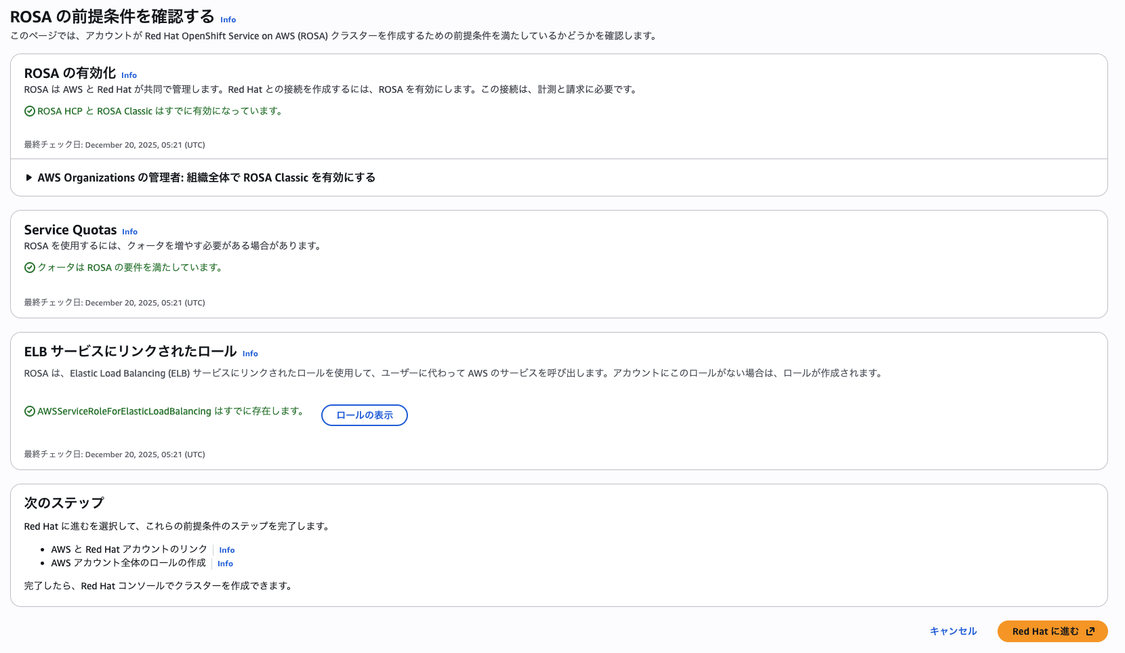Image resolution: width=1125 pixels, height=653 pixels.
Task: Click Info beside ELB サービスにリンクされたロール heading
Action: tap(250, 354)
